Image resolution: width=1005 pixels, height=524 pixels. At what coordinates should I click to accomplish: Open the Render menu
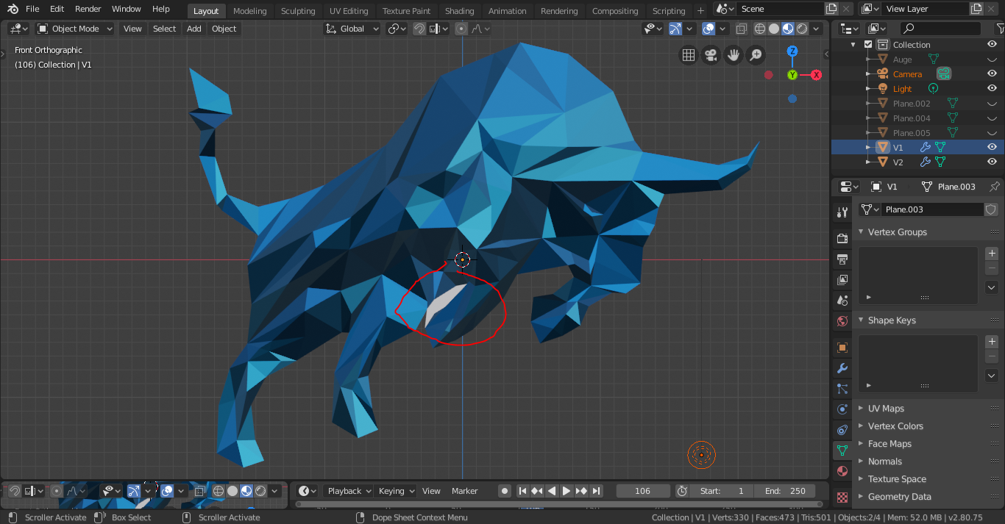tap(88, 9)
